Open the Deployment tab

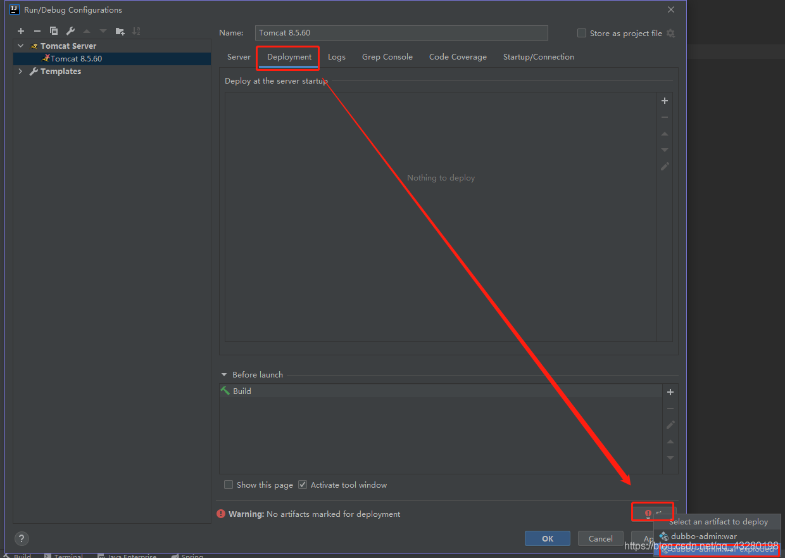(x=289, y=57)
